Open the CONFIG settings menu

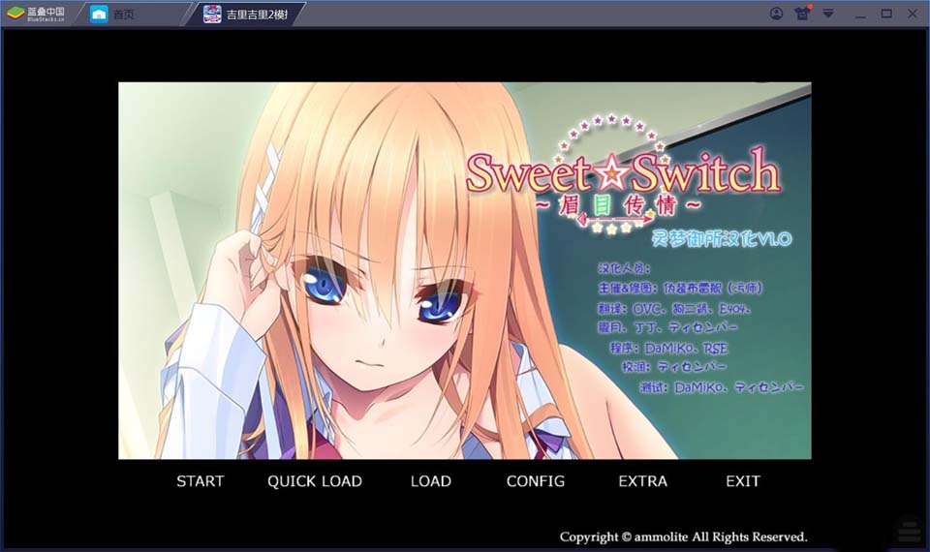(536, 481)
